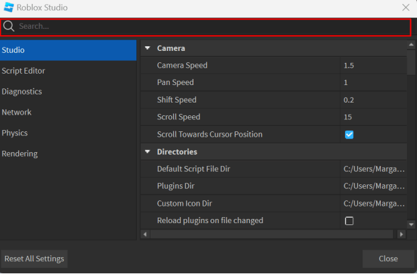Open the Script Editor settings category
The image size is (417, 274).
click(x=24, y=71)
